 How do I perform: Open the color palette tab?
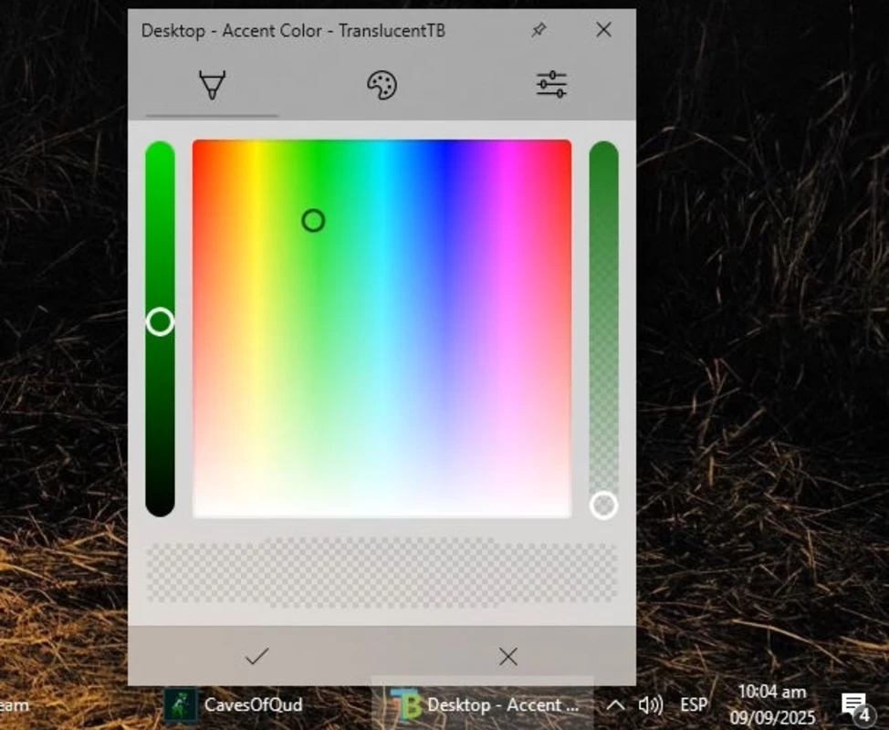tap(382, 86)
